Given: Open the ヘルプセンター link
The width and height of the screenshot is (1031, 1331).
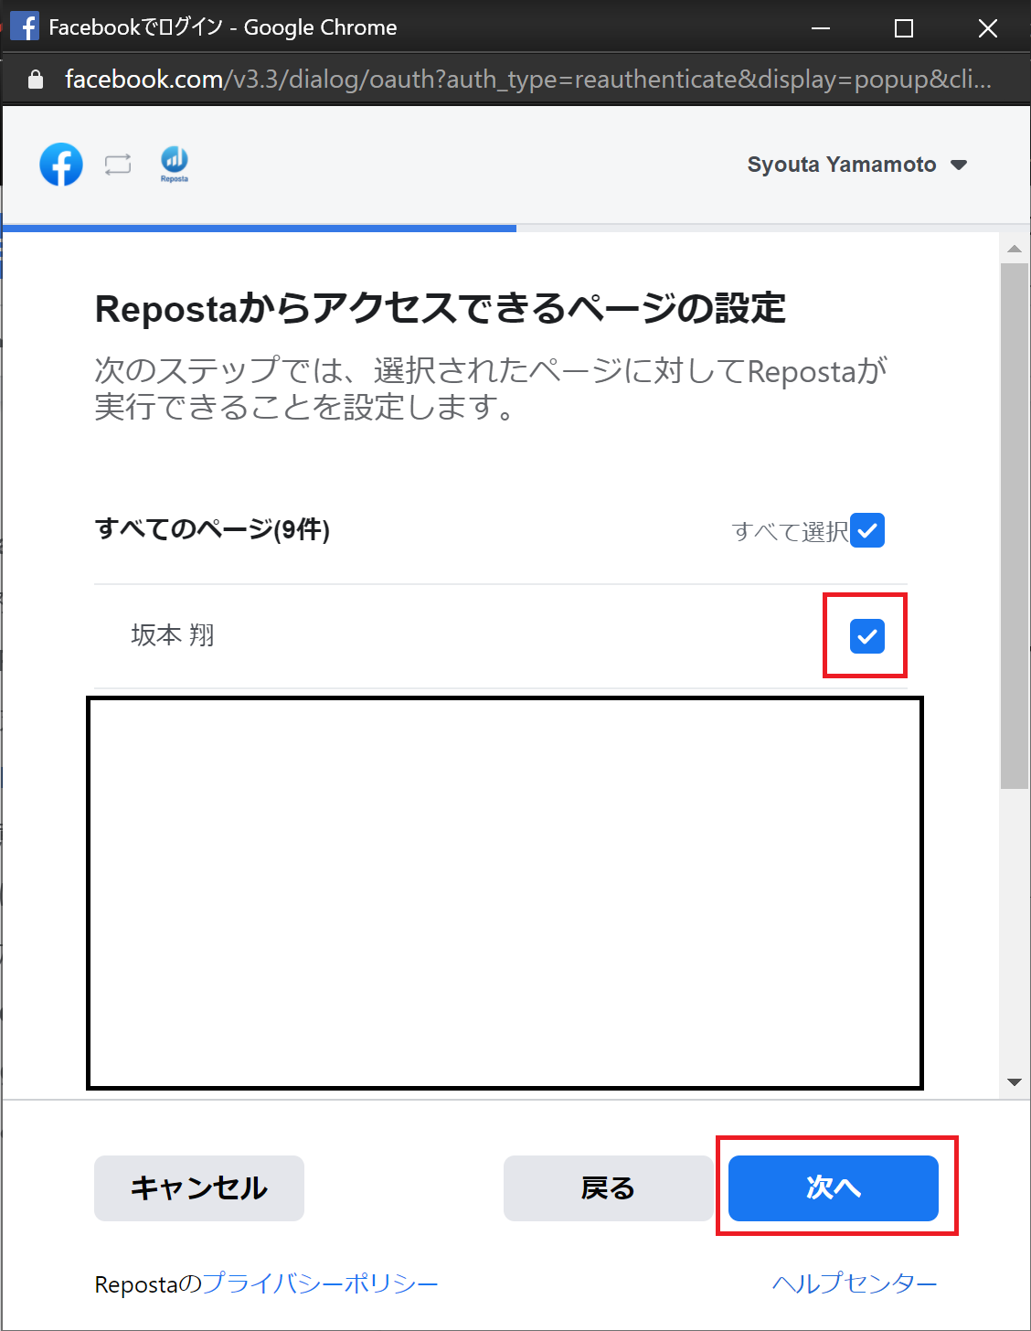Looking at the screenshot, I should coord(855,1283).
